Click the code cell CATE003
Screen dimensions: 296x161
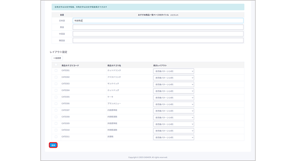[x=65, y=84]
